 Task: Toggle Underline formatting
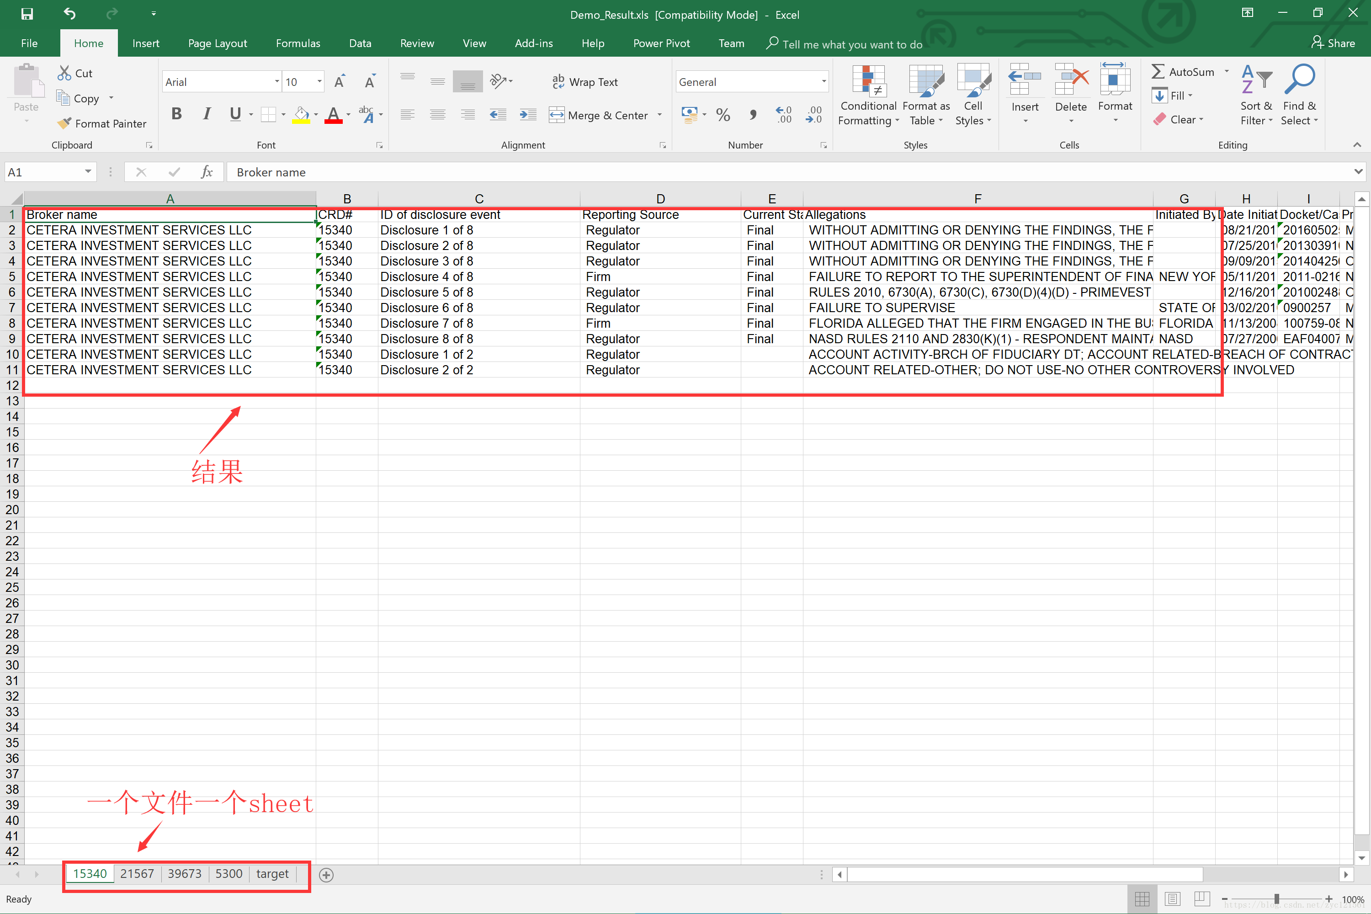click(x=235, y=114)
